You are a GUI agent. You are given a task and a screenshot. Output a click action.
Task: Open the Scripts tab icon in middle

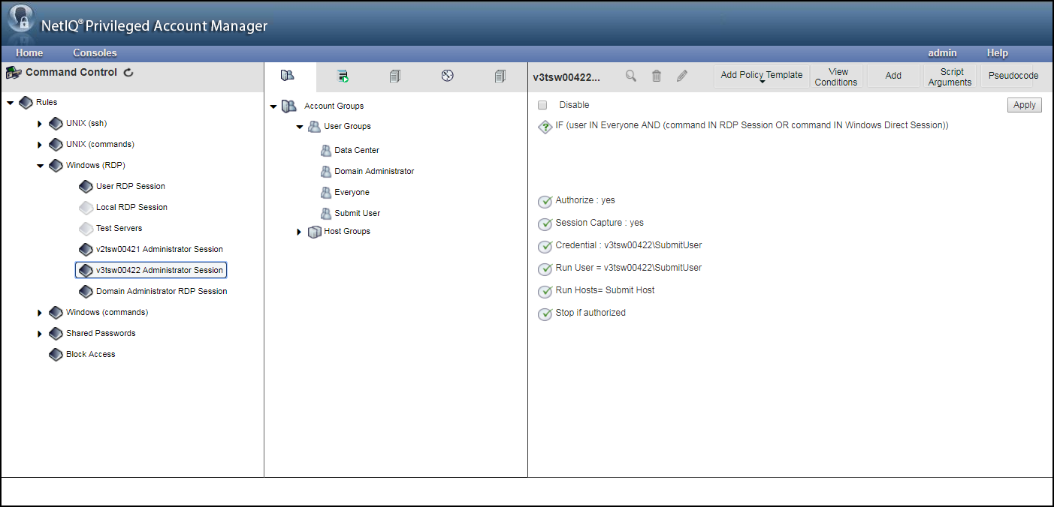pyautogui.click(x=395, y=76)
